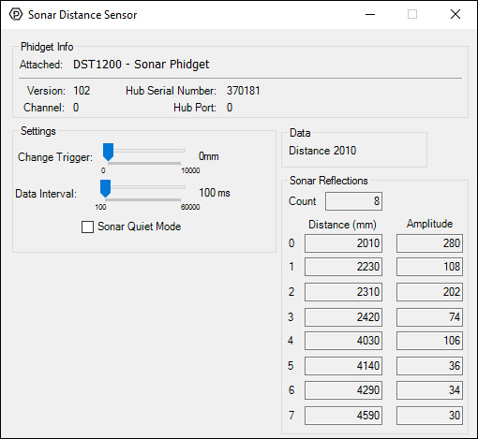Click the Sonar Reflections Count field
Viewport: 478px width, 439px height.
point(353,201)
